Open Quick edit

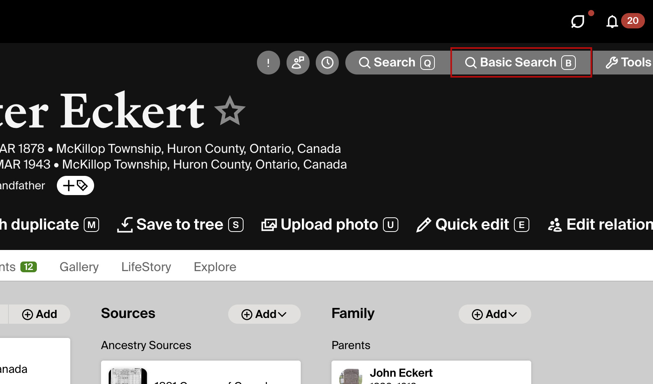tap(473, 225)
